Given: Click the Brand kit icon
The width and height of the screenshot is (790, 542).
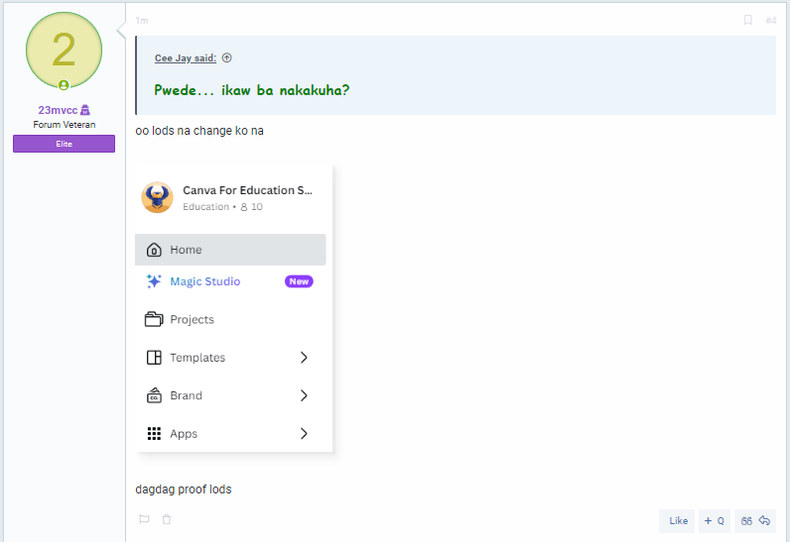Looking at the screenshot, I should point(154,395).
